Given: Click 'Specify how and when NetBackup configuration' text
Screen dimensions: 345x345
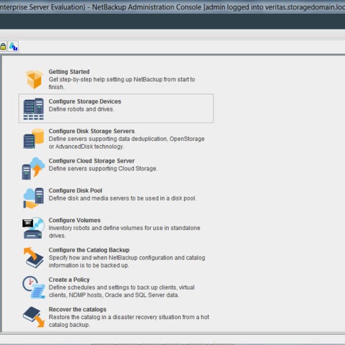Looking at the screenshot, I should click(127, 261).
